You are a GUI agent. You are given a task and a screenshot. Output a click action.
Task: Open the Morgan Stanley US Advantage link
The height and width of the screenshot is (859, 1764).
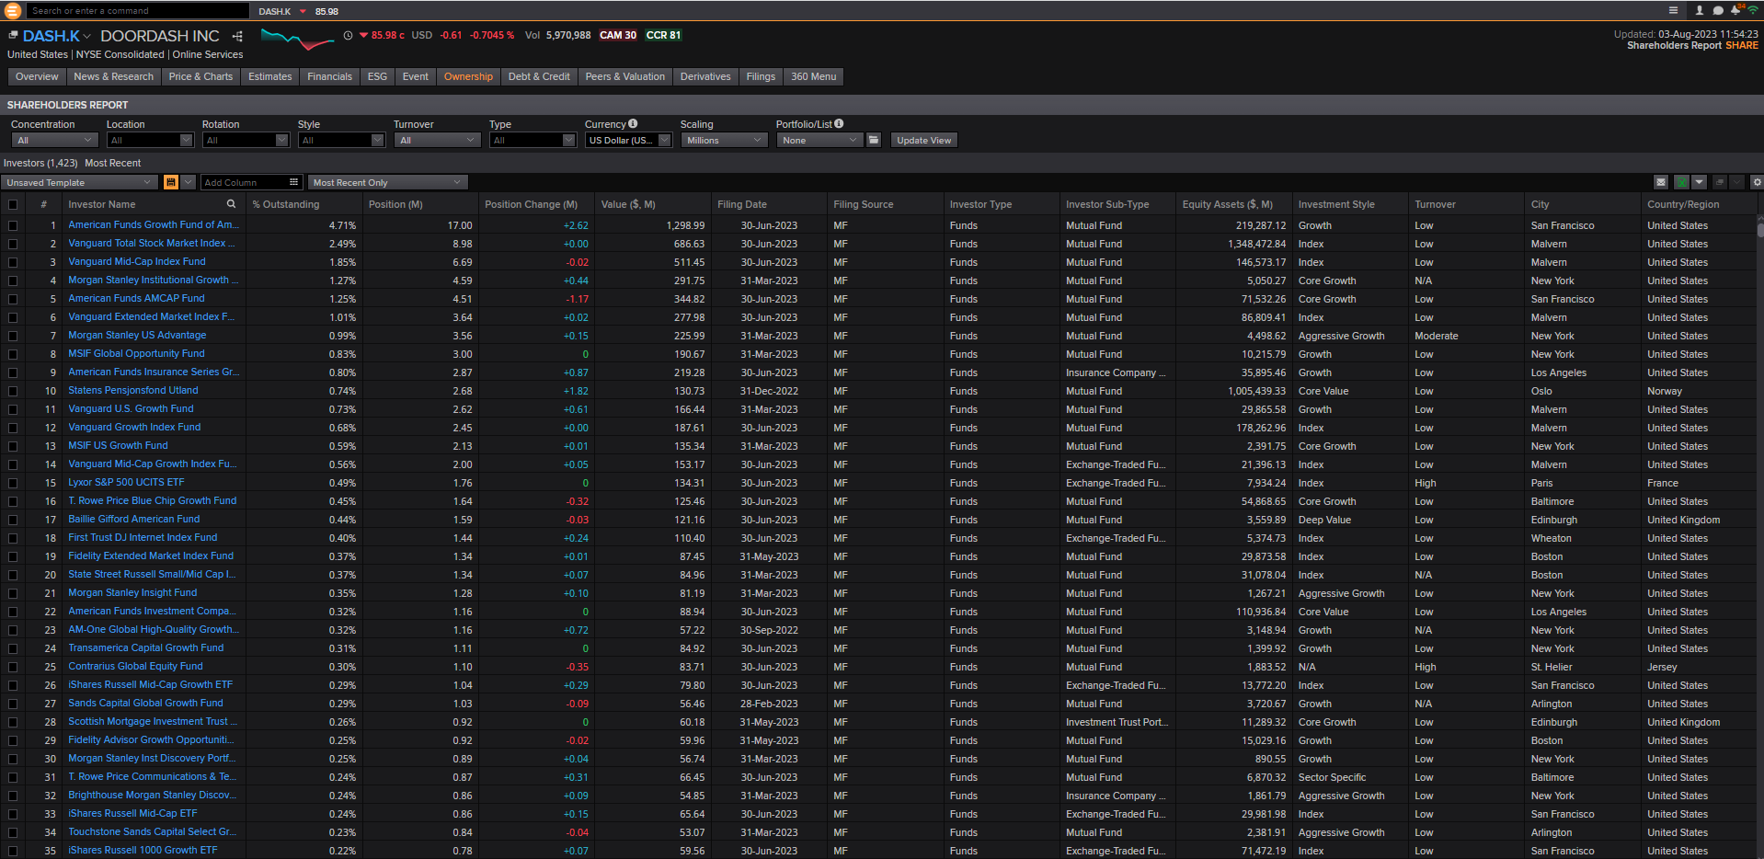click(137, 335)
